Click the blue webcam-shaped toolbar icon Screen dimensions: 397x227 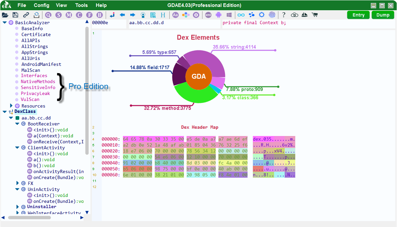(143, 15)
